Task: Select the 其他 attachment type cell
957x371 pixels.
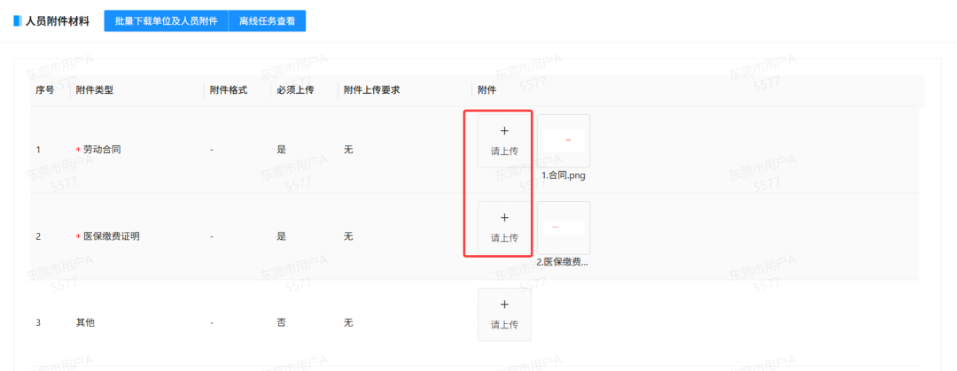Action: (85, 323)
